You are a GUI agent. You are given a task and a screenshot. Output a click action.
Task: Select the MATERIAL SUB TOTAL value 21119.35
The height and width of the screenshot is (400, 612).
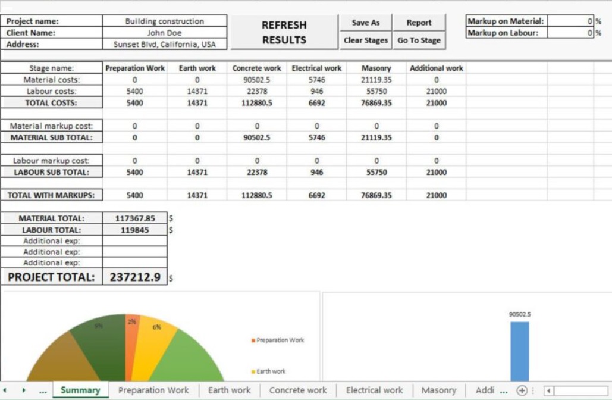tap(376, 137)
